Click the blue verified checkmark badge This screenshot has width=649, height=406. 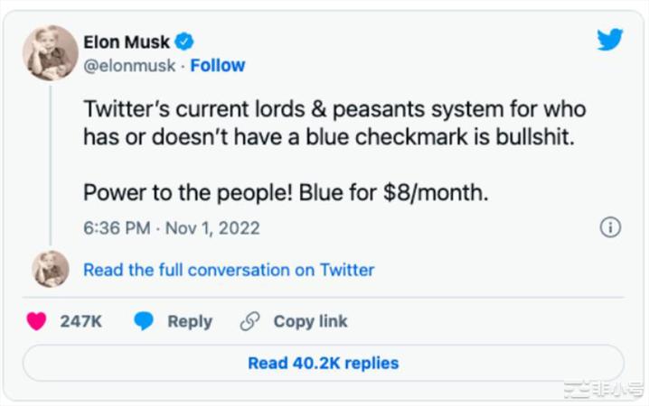tap(184, 42)
